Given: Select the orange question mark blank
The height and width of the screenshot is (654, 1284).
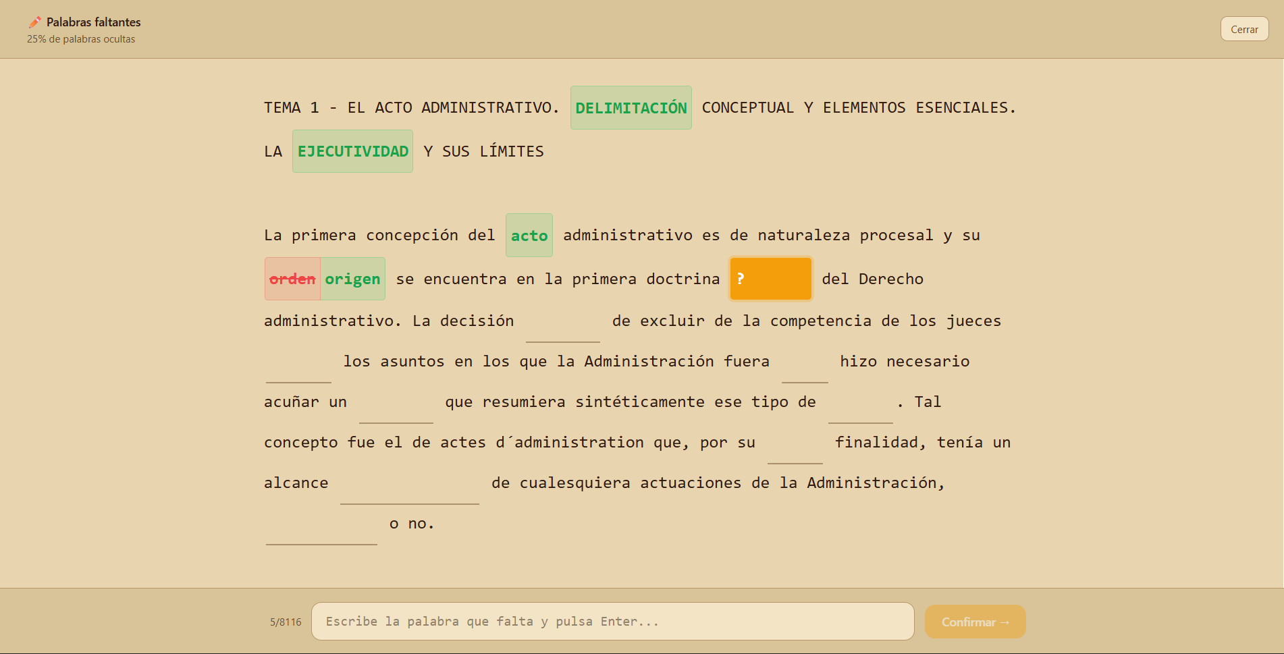Looking at the screenshot, I should click(x=770, y=279).
